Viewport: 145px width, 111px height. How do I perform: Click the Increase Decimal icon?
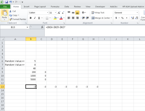pyautogui.click(x=133, y=18)
